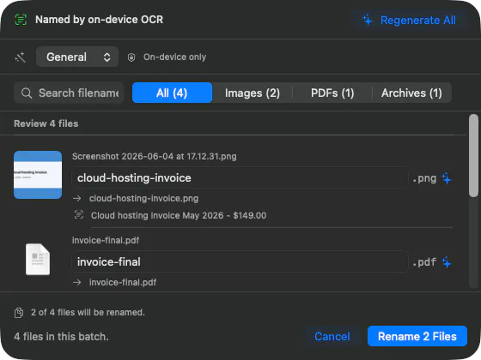
Task: Click the invoice-final PDF document thumbnail
Action: [x=38, y=259]
